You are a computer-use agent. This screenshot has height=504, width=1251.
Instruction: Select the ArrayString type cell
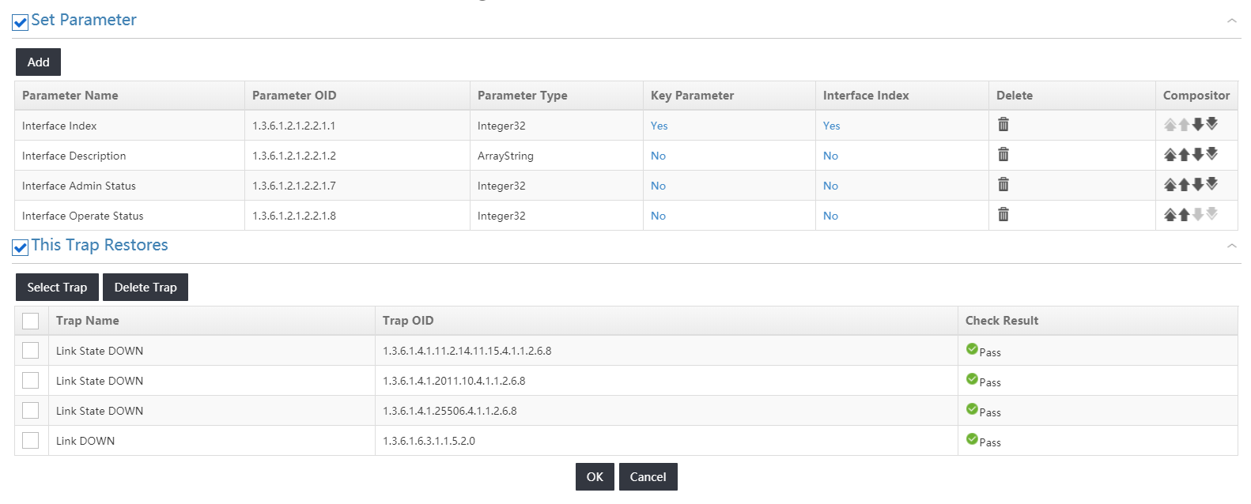tap(557, 156)
